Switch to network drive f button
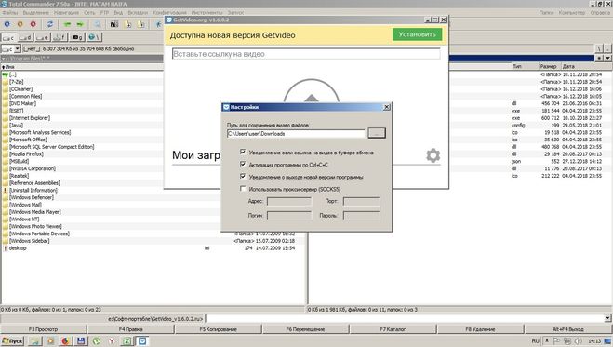The height and width of the screenshot is (347, 613). [60, 37]
